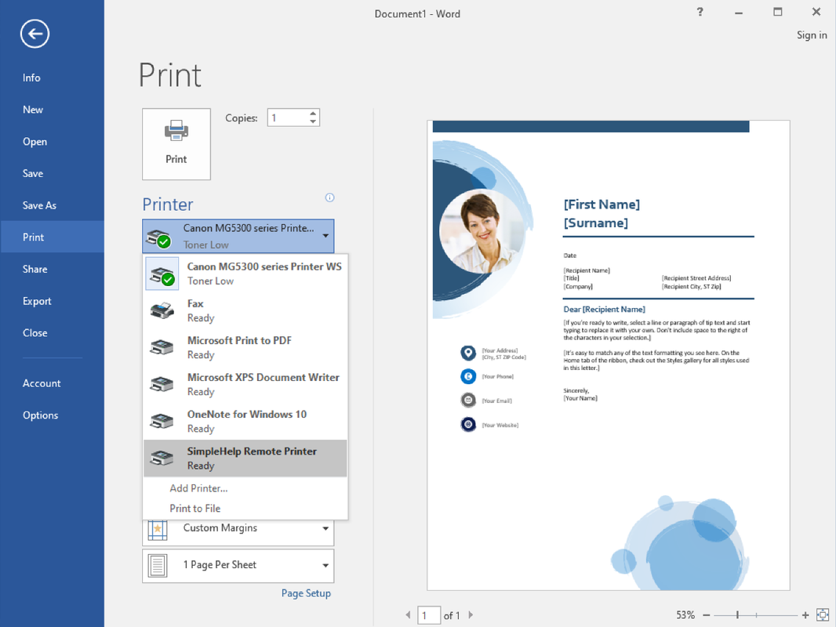Click the Microsoft Print to PDF printer icon
The image size is (836, 627).
[162, 347]
